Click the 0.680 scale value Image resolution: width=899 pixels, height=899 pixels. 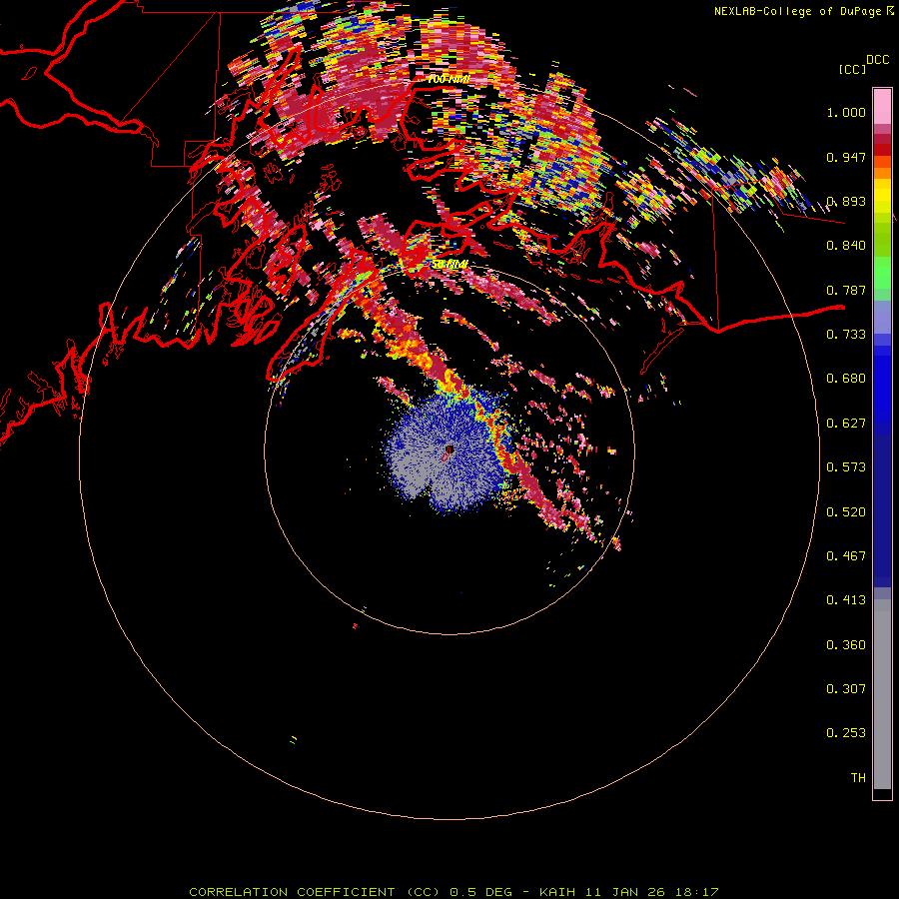(x=846, y=379)
